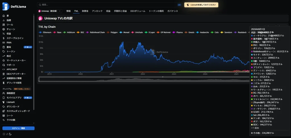Viewport: 291px width, 138px height.
Task: Toggle Monad series in chart legend
Action: [x=124, y=32]
